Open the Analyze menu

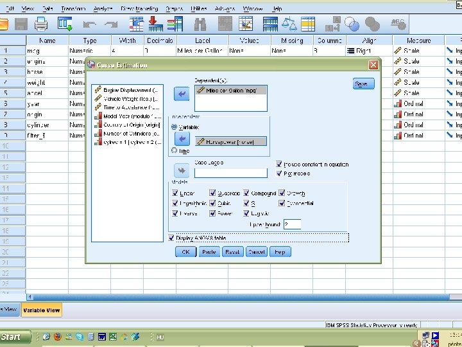coord(103,8)
